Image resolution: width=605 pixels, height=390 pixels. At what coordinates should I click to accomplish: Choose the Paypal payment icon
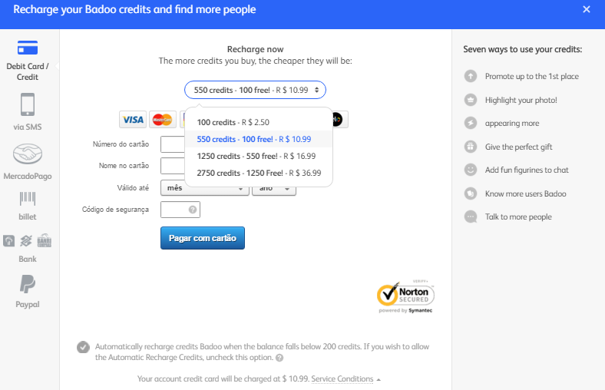[28, 284]
